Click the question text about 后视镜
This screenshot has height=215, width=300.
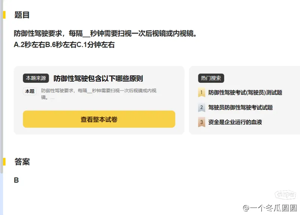click(105, 34)
